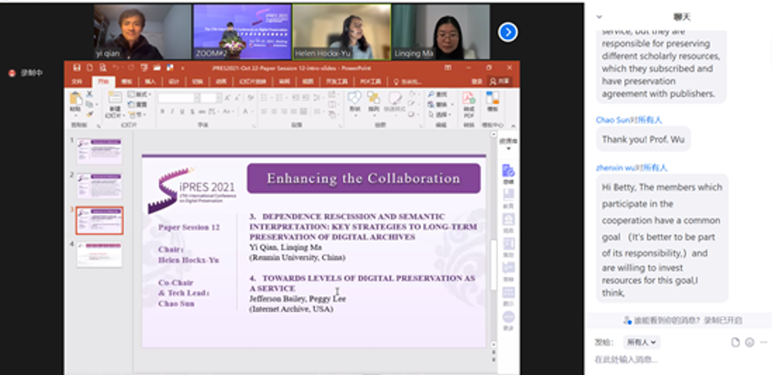Switch to the PDF工具 ribbon tab

point(371,82)
